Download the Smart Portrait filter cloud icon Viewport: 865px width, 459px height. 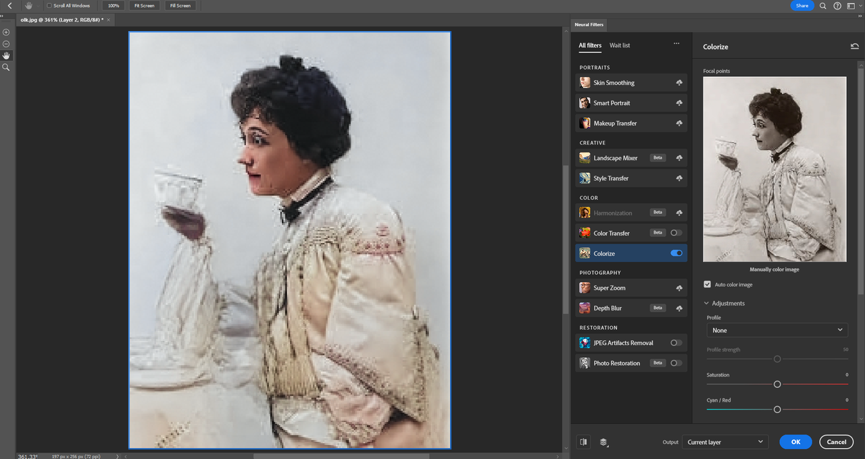pos(678,103)
